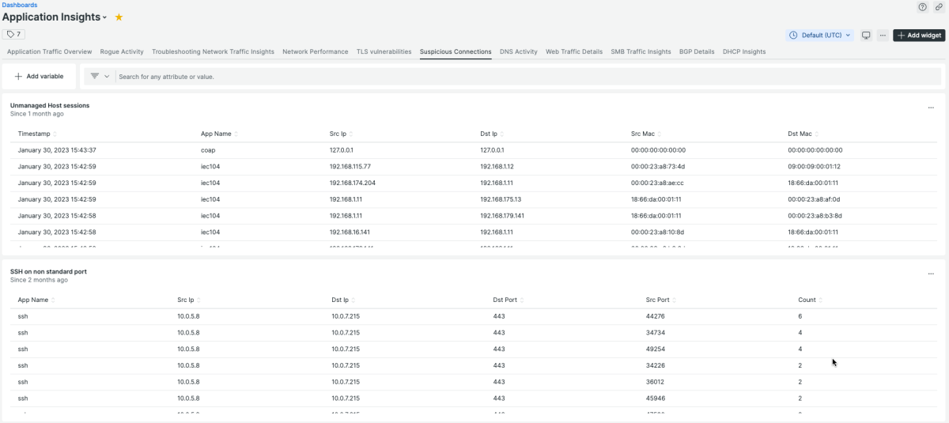Click the tags icon showing 7
Image resolution: width=949 pixels, height=423 pixels.
[x=14, y=34]
